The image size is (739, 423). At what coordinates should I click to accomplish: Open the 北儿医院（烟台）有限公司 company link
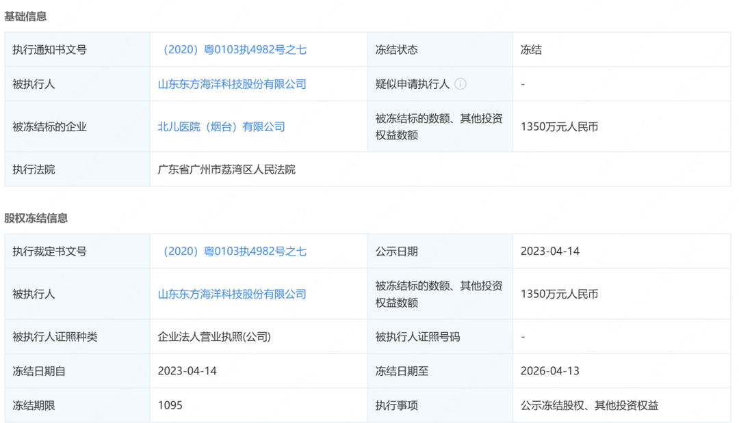tap(221, 126)
